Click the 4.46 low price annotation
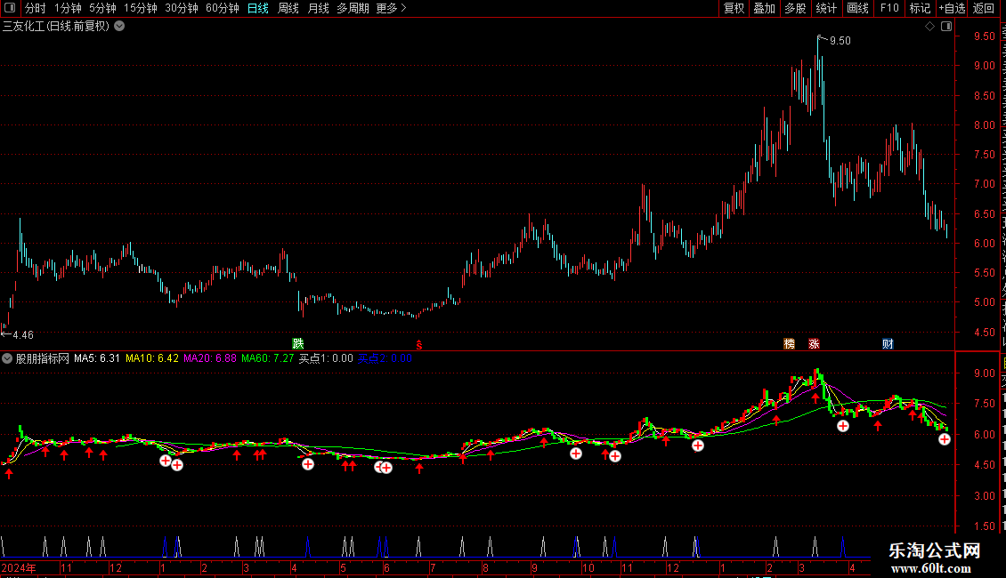Screen dimensions: 1006x578 23,335
